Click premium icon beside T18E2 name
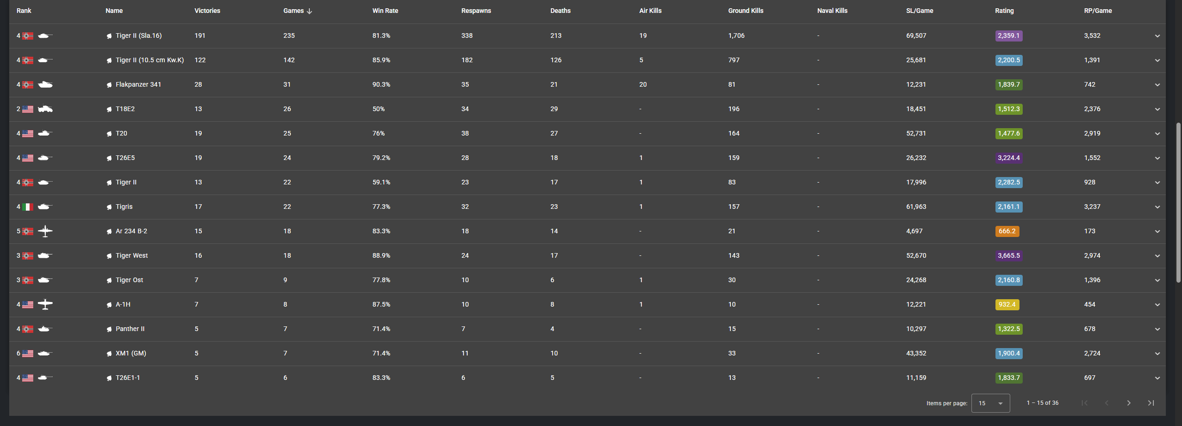The image size is (1182, 426). (x=109, y=109)
